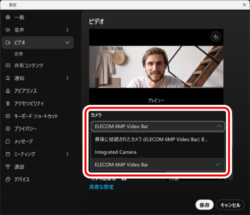Expand the 音声 chevron arrow
Viewport: 250px width, 215px height.
[67, 30]
